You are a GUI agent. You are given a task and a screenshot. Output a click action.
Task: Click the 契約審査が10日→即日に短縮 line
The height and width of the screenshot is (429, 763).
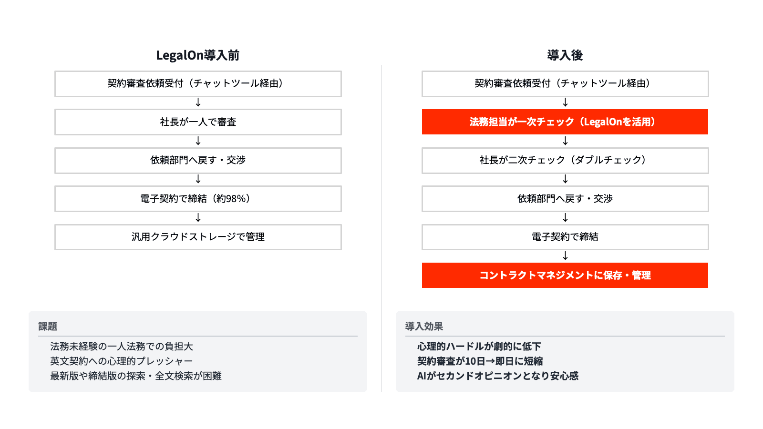click(x=480, y=361)
